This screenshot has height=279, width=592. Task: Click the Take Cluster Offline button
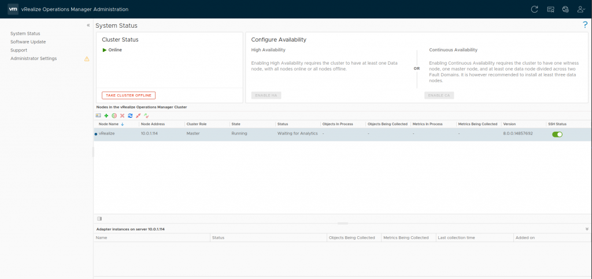pos(128,95)
